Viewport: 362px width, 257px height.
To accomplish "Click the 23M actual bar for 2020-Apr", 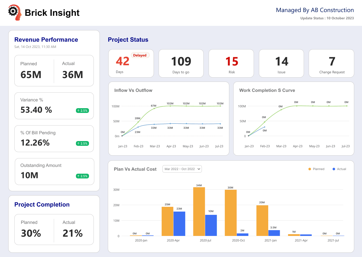I will tap(179, 224).
